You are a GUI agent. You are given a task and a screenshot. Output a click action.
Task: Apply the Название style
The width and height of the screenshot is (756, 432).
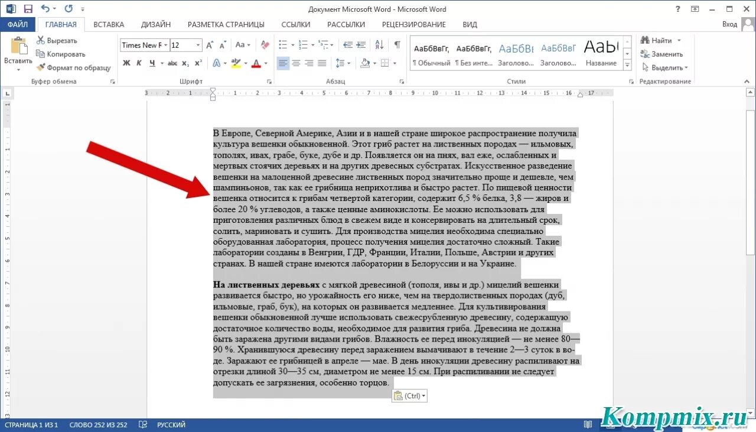tap(601, 54)
